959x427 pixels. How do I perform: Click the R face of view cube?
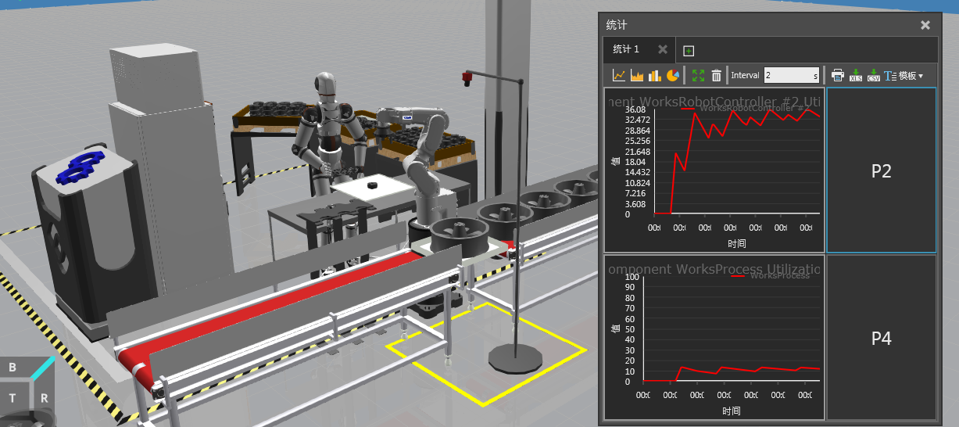pos(44,397)
